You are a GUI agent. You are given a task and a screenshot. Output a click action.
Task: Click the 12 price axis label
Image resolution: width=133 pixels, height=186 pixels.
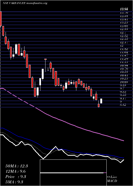tap(122, 45)
